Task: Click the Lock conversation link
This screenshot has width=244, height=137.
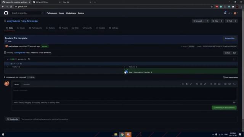Action: (x=230, y=77)
